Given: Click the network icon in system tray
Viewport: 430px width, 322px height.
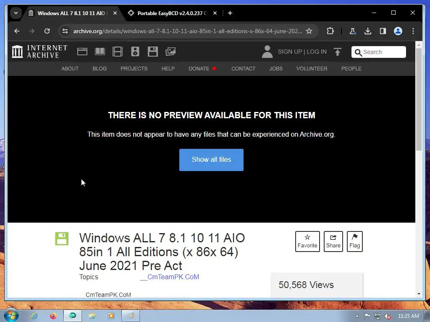Looking at the screenshot, I should pyautogui.click(x=378, y=316).
